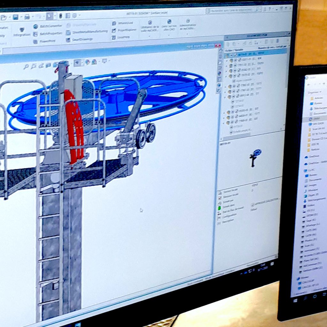Launch BatchProperties from the ribbon

pyautogui.click(x=48, y=34)
